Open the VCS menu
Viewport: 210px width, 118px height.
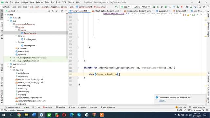pyautogui.click(x=64, y=2)
